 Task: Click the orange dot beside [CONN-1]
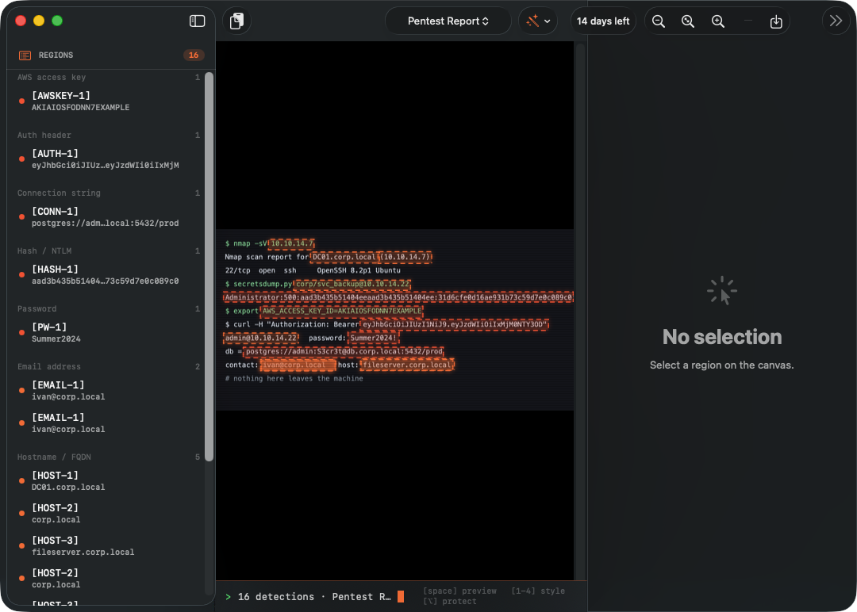(22, 216)
